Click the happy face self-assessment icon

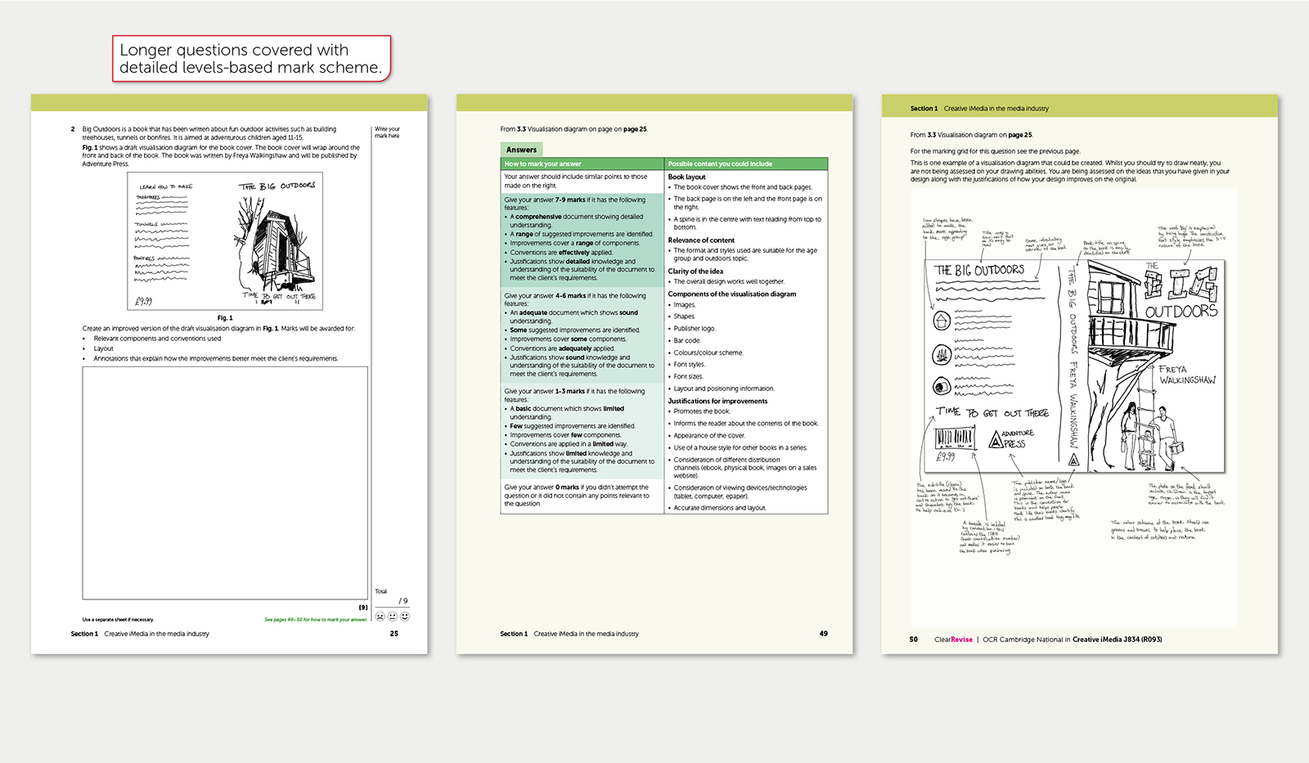coord(404,617)
